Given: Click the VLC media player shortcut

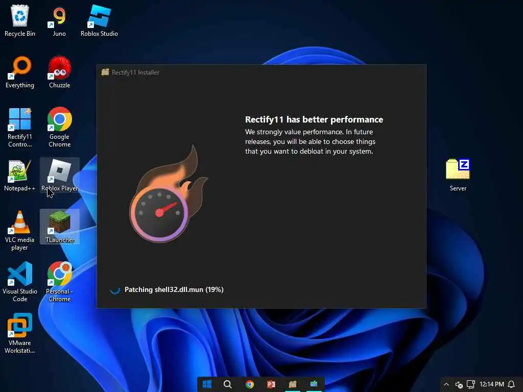Looking at the screenshot, I should pyautogui.click(x=20, y=231).
